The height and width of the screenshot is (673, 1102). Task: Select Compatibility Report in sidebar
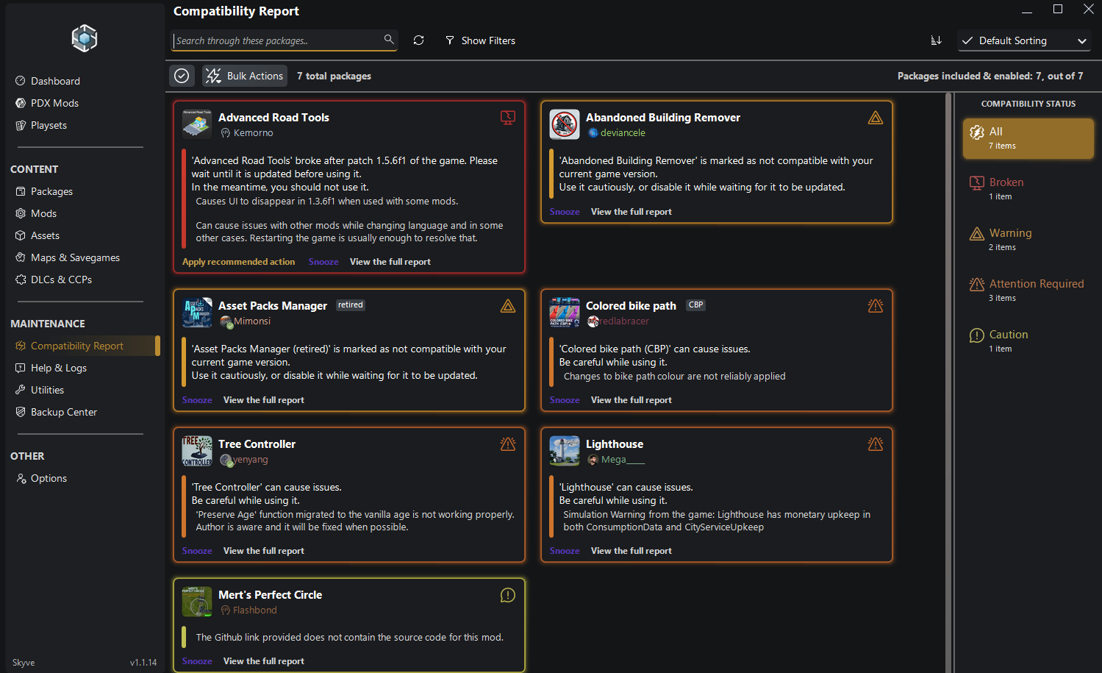(x=85, y=346)
